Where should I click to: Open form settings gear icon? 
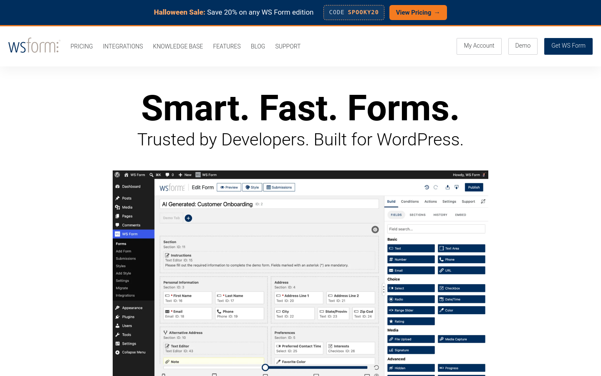click(375, 229)
